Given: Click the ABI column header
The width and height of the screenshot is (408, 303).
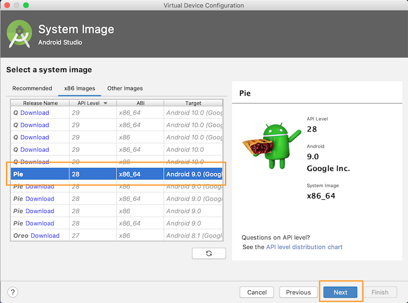Looking at the screenshot, I should (140, 103).
